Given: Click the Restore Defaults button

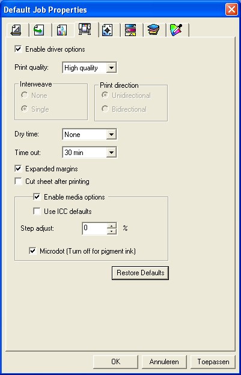Looking at the screenshot, I should [141, 273].
